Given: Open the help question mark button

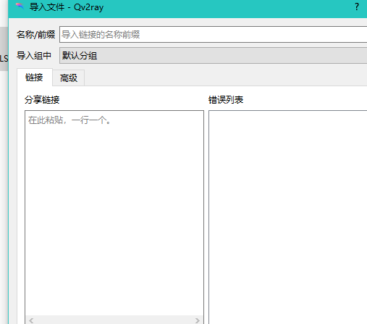Looking at the screenshot, I should (357, 7).
